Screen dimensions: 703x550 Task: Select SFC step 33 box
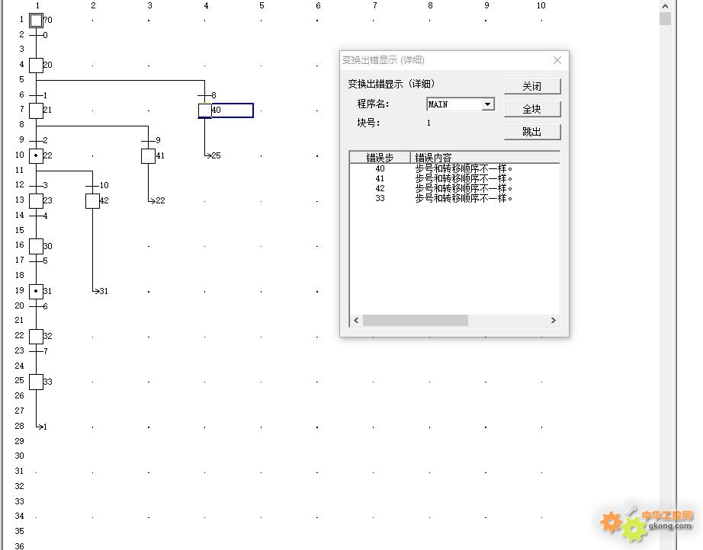(36, 382)
